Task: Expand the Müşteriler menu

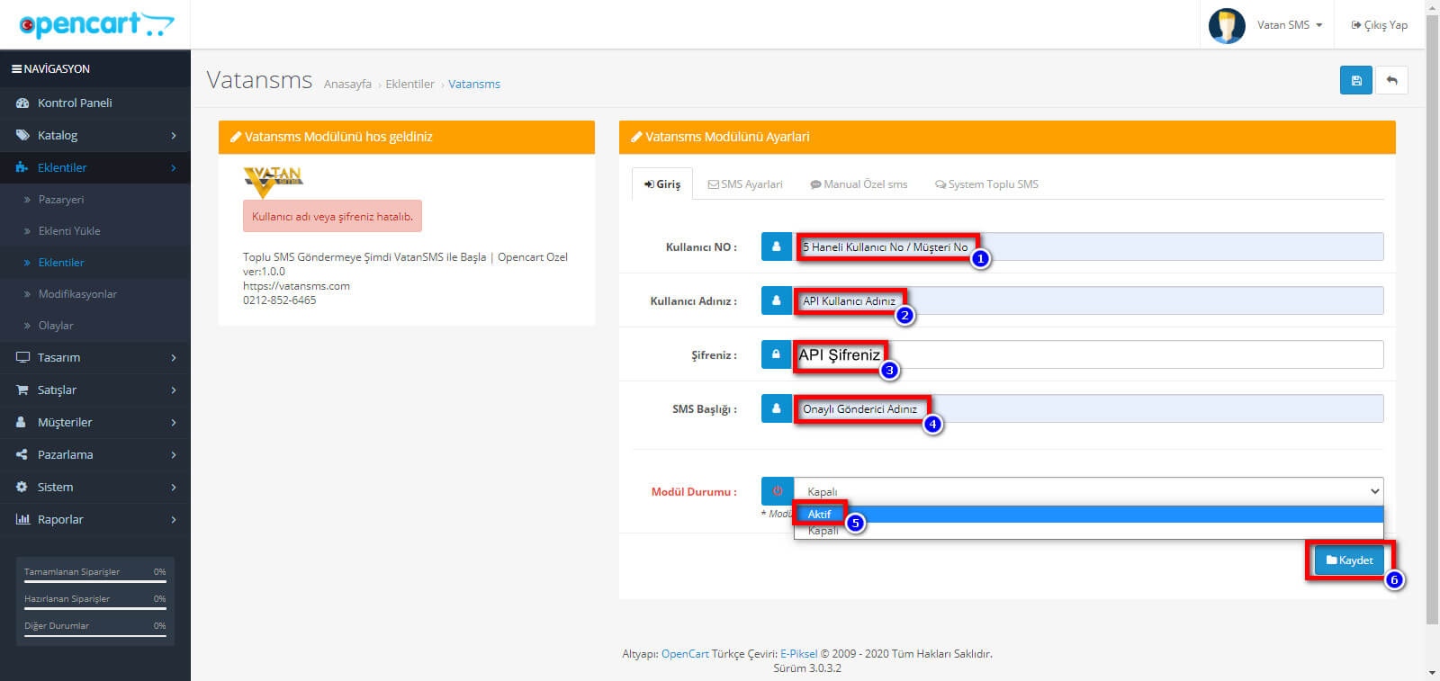Action: (x=95, y=422)
